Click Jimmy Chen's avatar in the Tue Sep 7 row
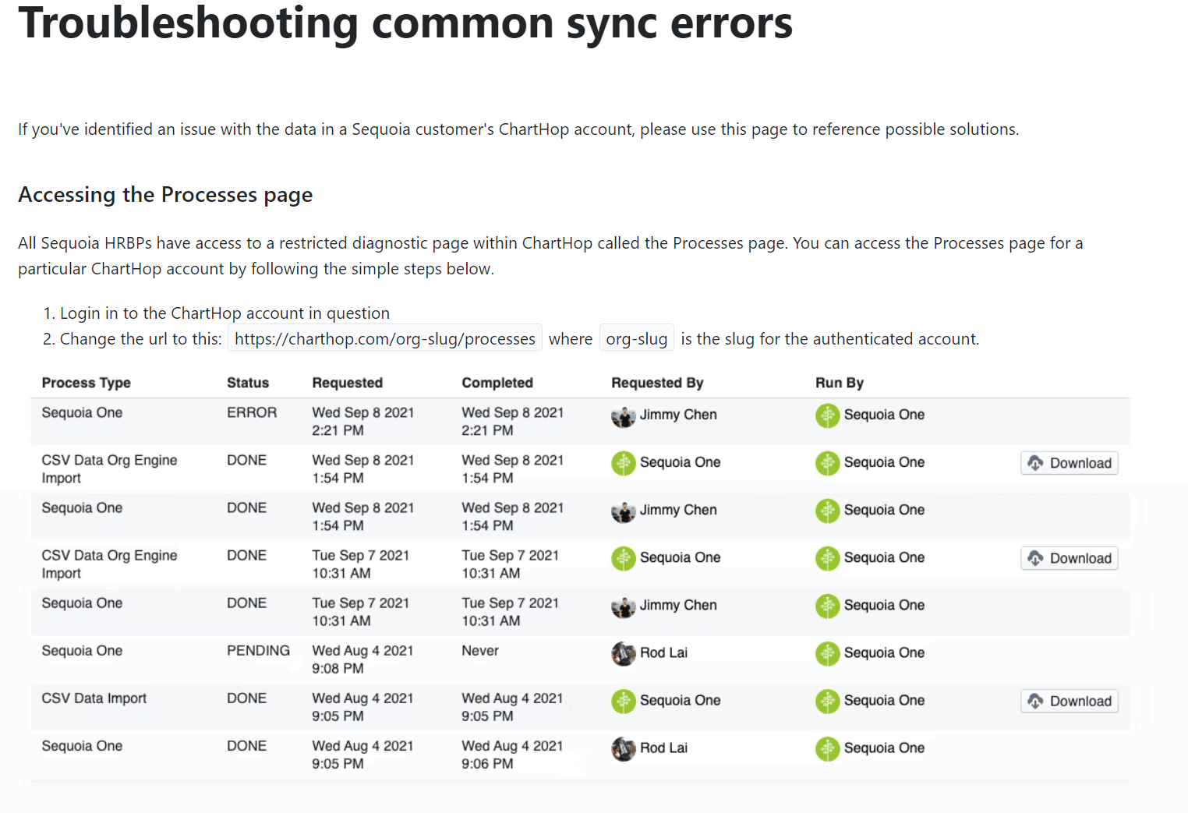Viewport: 1188px width, 813px height. tap(624, 606)
